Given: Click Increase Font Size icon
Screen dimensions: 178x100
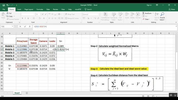Looking at the screenshot, I should tap(43, 14).
